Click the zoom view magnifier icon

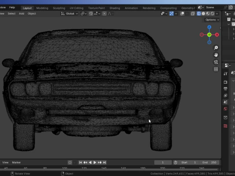point(216,47)
